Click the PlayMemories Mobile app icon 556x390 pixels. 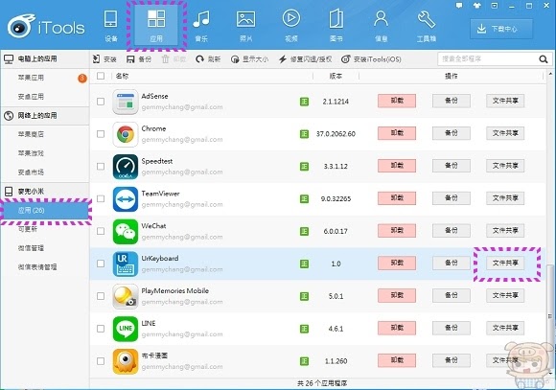pos(126,296)
